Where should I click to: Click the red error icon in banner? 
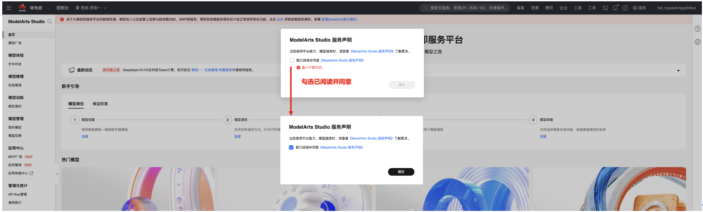pyautogui.click(x=62, y=19)
